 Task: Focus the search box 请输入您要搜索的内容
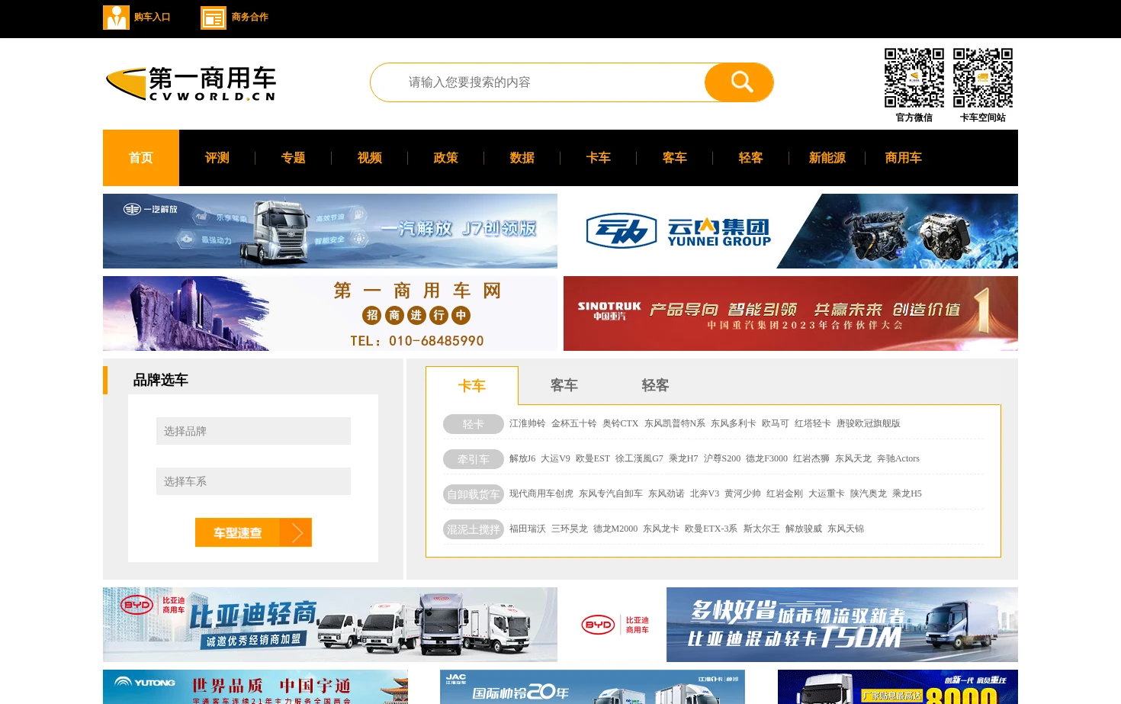pyautogui.click(x=538, y=82)
